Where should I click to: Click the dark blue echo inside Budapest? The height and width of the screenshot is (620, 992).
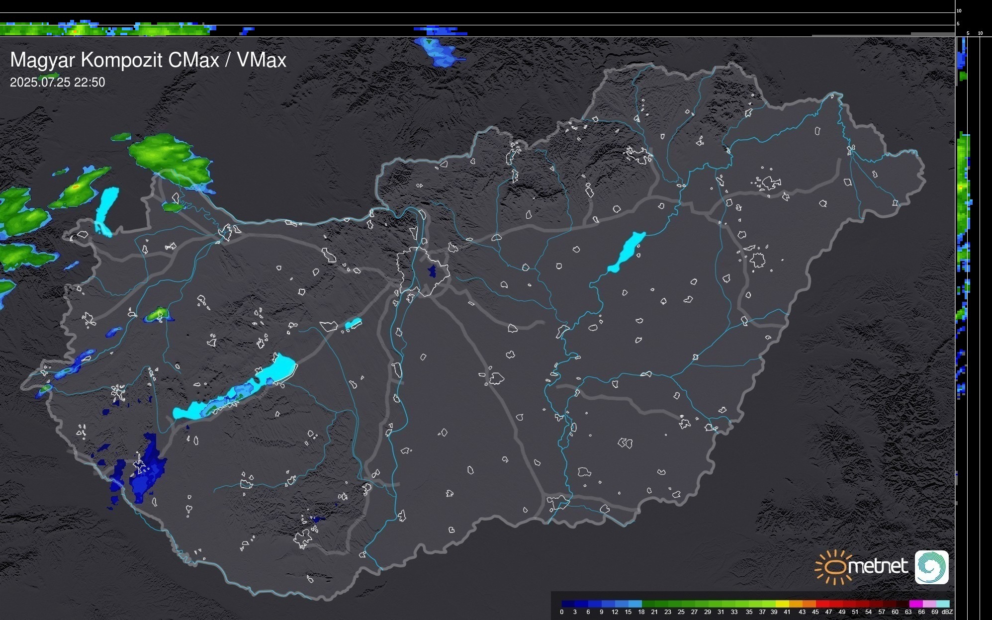tap(432, 271)
